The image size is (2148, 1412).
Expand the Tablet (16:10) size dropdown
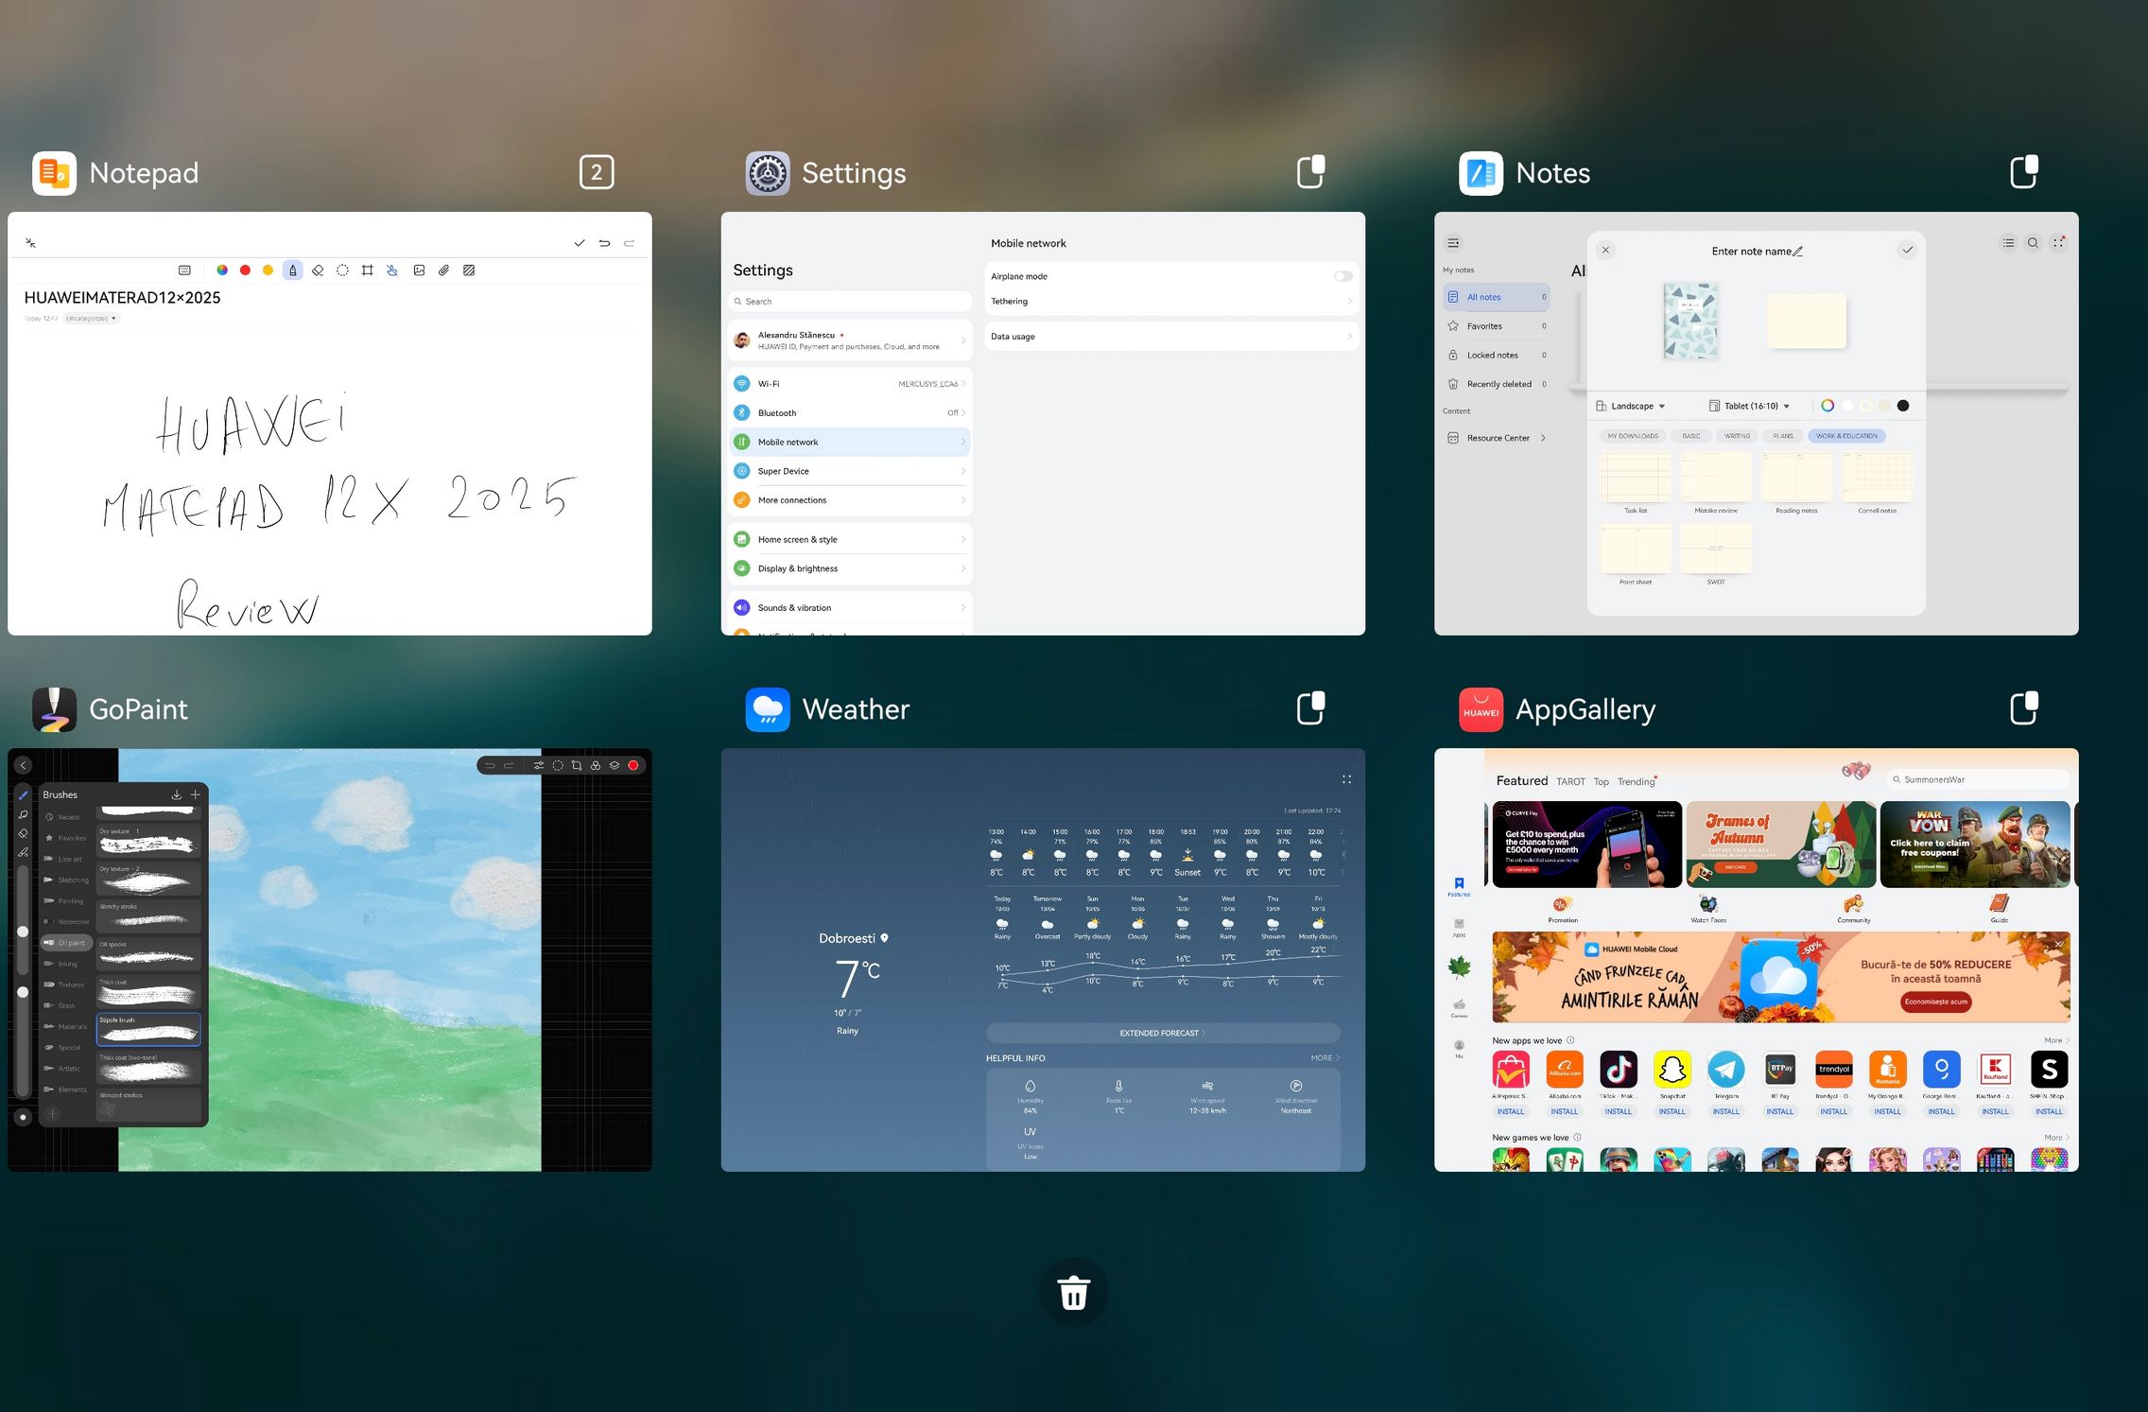tap(1750, 406)
